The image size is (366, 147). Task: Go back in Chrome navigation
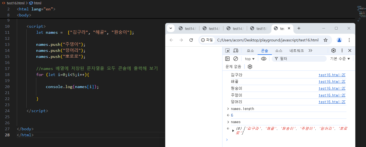tap(171, 40)
